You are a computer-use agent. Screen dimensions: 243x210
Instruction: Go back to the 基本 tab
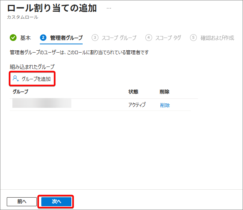point(25,38)
